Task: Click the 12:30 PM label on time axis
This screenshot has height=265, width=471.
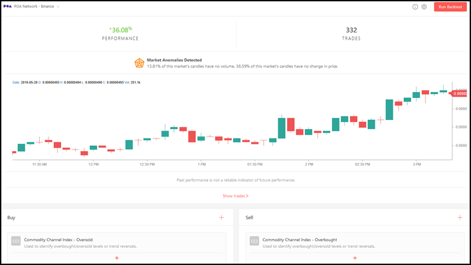Action: (x=147, y=164)
